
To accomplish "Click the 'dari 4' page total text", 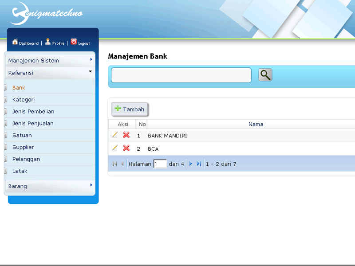I will pyautogui.click(x=177, y=164).
